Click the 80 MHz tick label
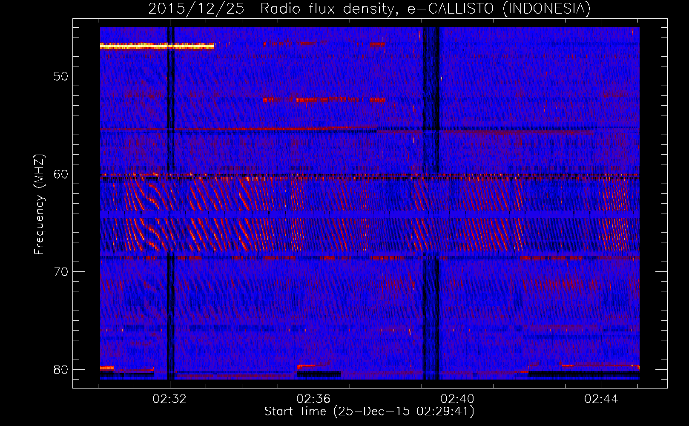689x426 pixels. 61,369
